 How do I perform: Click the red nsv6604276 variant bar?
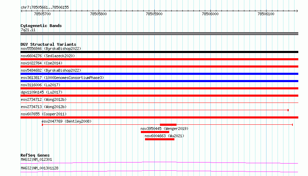[159, 59]
